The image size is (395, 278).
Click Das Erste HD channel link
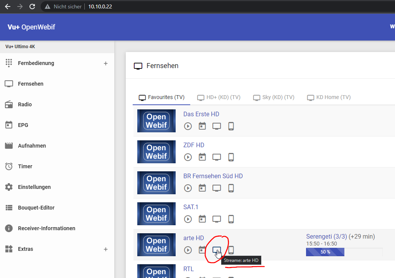click(x=201, y=114)
